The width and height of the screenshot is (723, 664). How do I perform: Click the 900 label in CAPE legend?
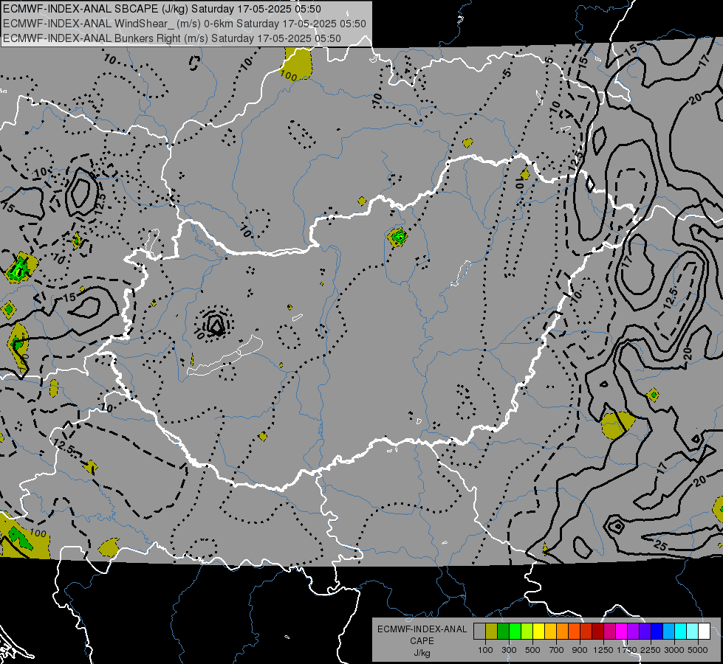580,650
